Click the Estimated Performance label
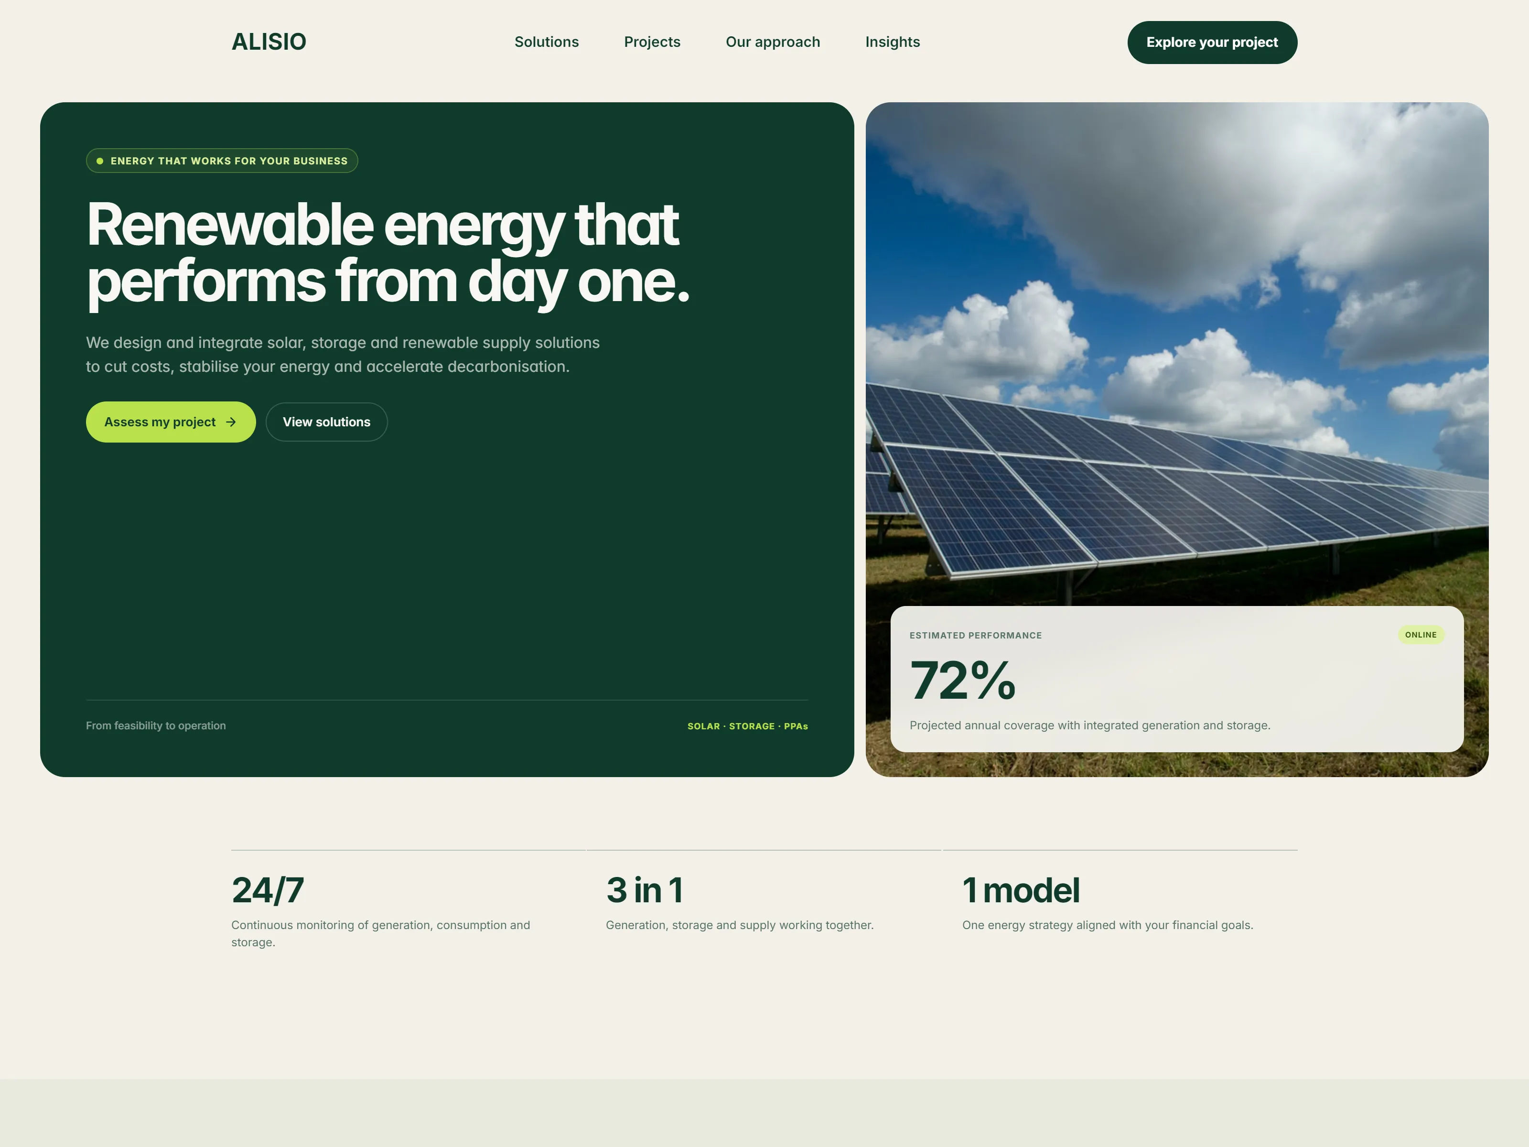This screenshot has width=1529, height=1147. click(975, 635)
